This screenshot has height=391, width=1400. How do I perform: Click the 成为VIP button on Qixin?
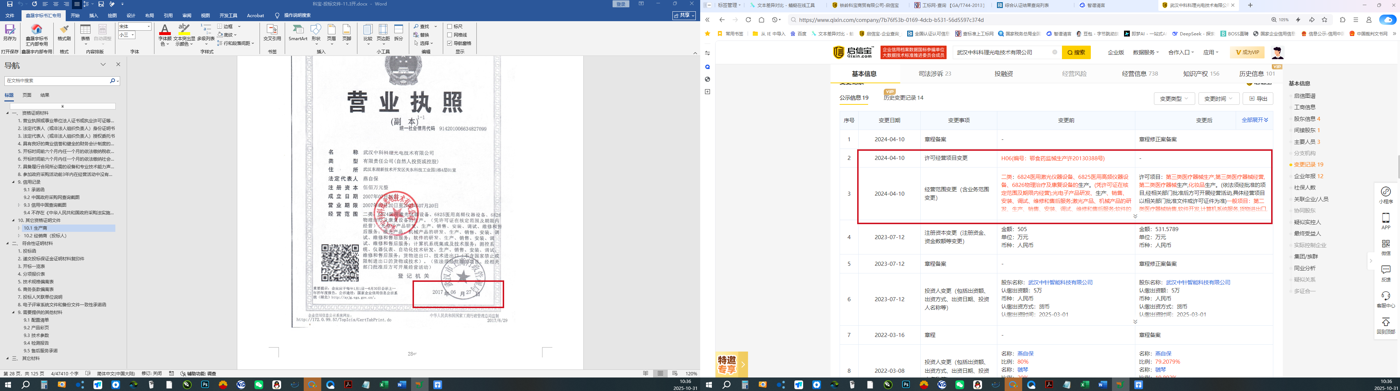click(x=1247, y=52)
